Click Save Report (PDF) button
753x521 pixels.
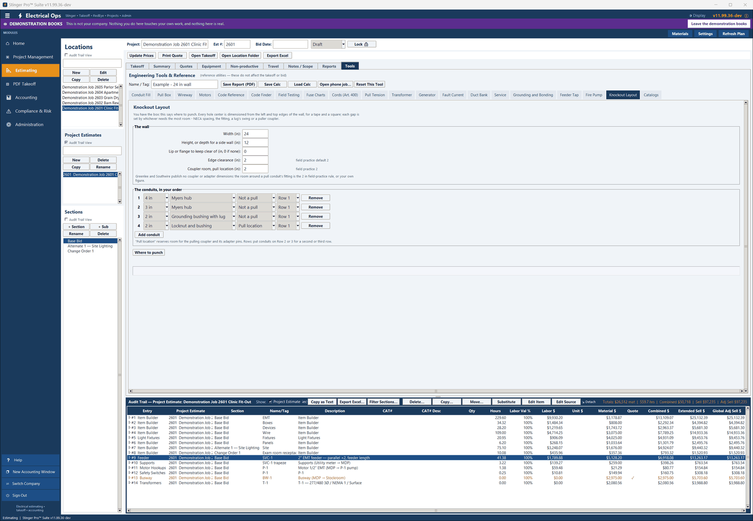[x=239, y=84]
